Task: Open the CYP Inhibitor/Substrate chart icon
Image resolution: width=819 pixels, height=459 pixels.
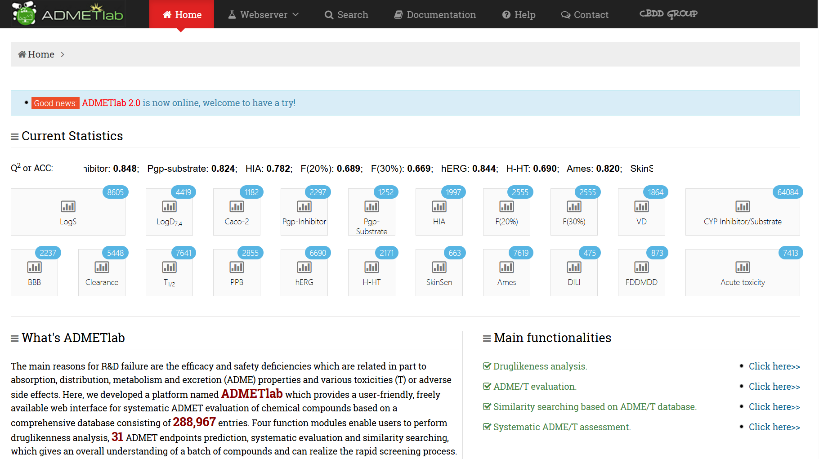Action: pyautogui.click(x=743, y=206)
